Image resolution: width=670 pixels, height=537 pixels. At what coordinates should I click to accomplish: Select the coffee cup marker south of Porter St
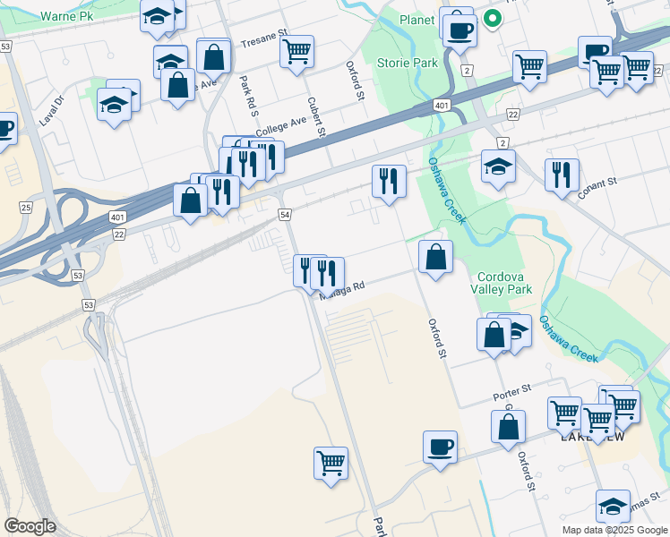(x=440, y=447)
